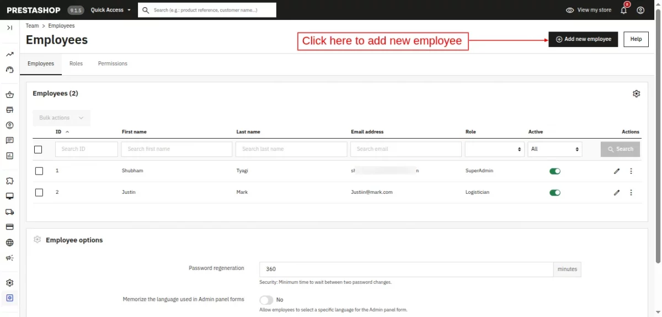
Task: Open Customers person icon in sidebar
Action: pos(9,125)
